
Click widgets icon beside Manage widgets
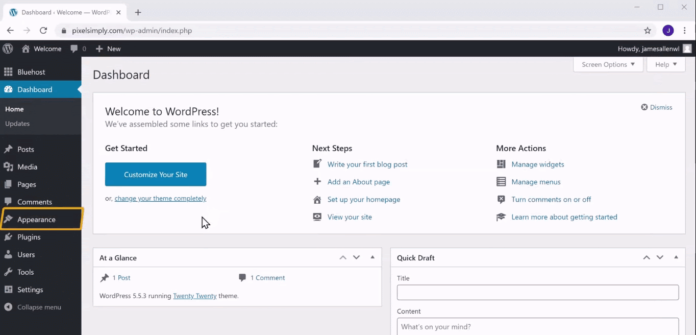pos(501,164)
